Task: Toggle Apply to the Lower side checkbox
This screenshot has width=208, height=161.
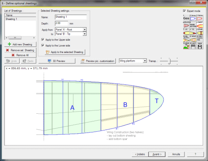Action: [x=43, y=45]
